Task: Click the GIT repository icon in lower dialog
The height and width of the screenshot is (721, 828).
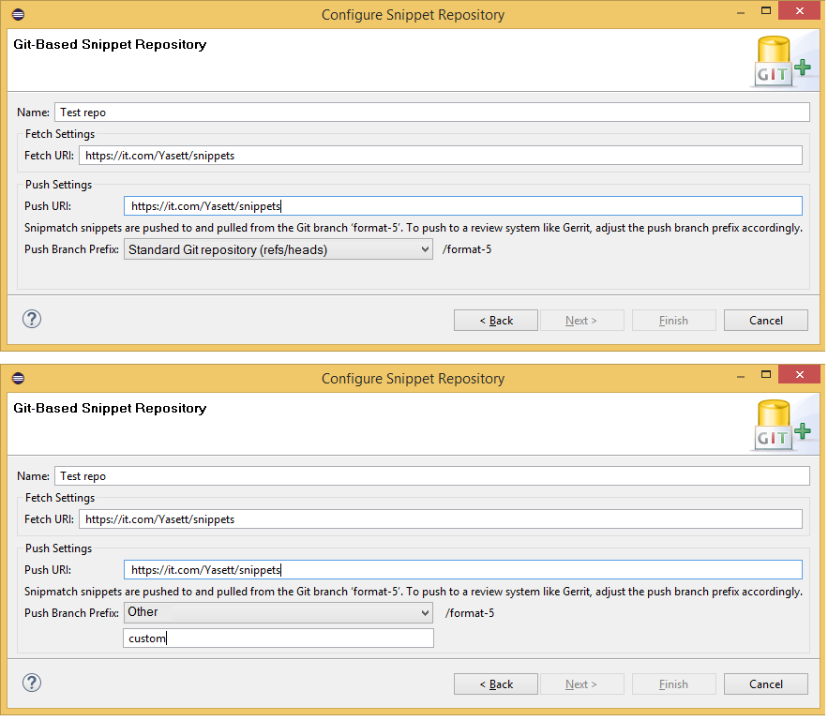Action: tap(781, 426)
